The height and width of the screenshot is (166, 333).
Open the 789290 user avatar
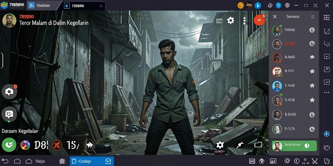[277, 31]
